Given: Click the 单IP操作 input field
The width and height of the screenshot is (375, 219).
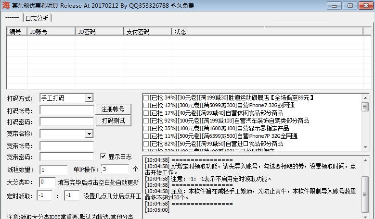Looking at the screenshot, I should click(x=115, y=169).
